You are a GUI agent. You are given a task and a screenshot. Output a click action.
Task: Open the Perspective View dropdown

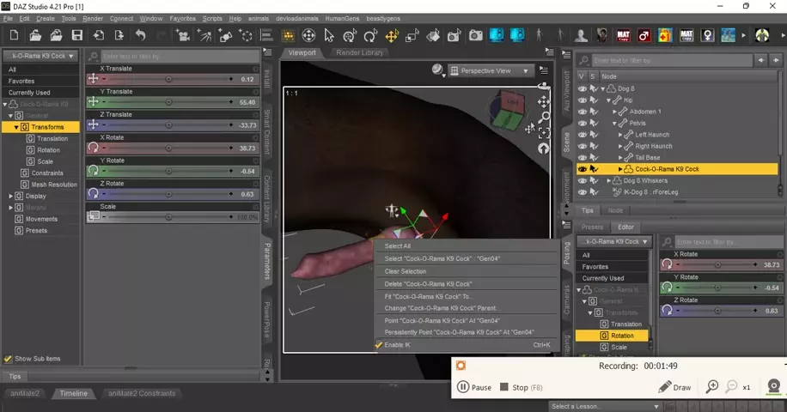click(x=491, y=70)
